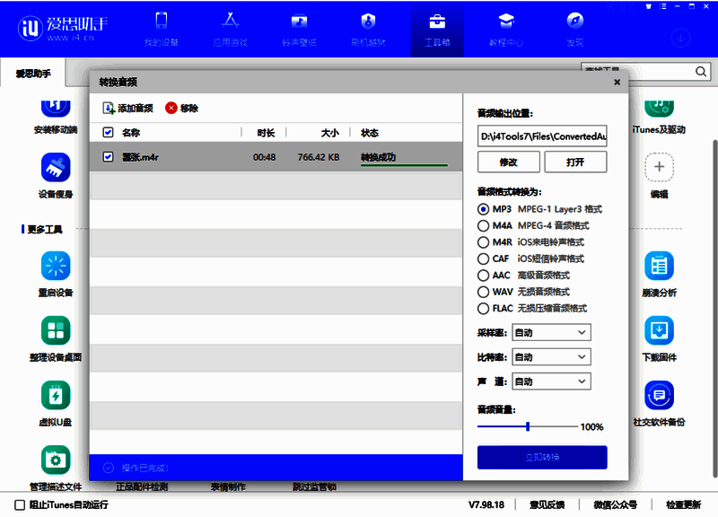Switch to the 教程中心 tab
Image resolution: width=718 pixels, height=517 pixels.
click(x=506, y=28)
